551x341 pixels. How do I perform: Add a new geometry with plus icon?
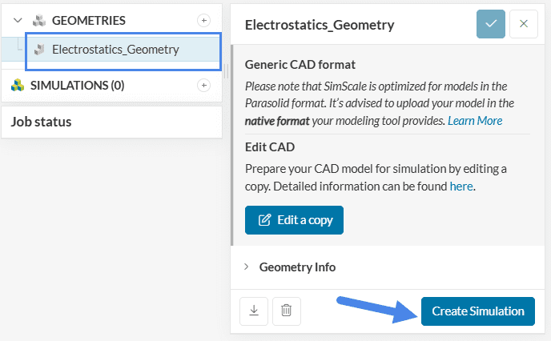(x=203, y=19)
